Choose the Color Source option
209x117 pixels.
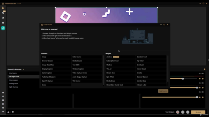click(87, 57)
